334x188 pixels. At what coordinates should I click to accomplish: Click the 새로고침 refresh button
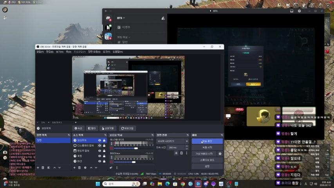click(x=127, y=128)
